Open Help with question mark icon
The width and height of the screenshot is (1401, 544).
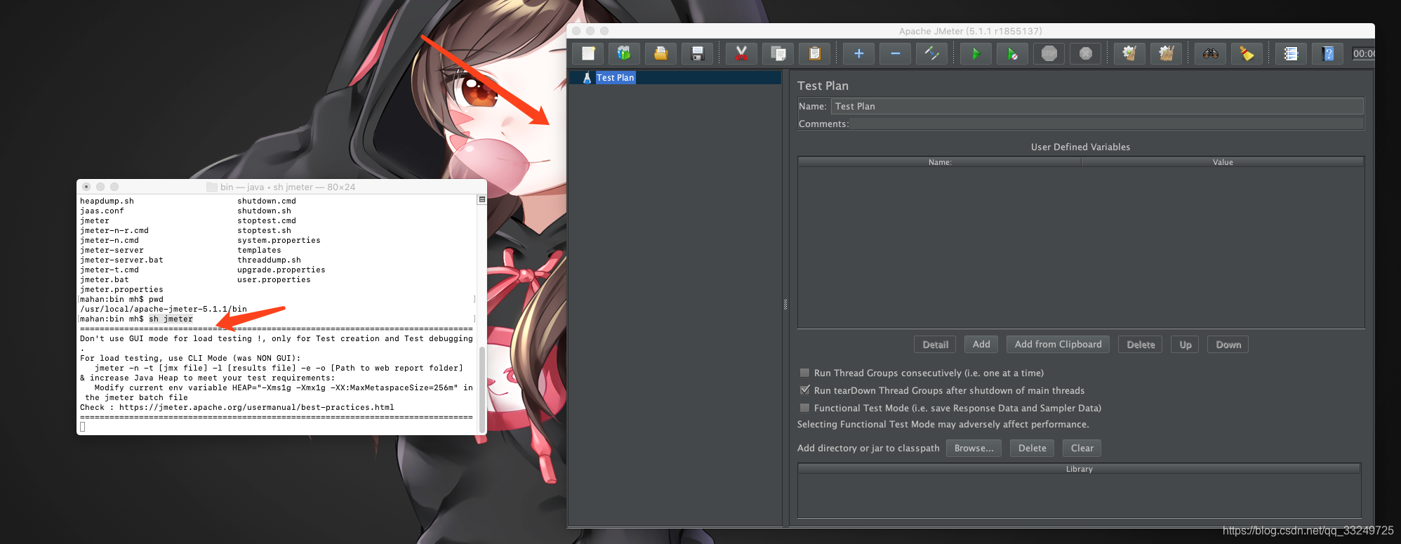coord(1327,53)
